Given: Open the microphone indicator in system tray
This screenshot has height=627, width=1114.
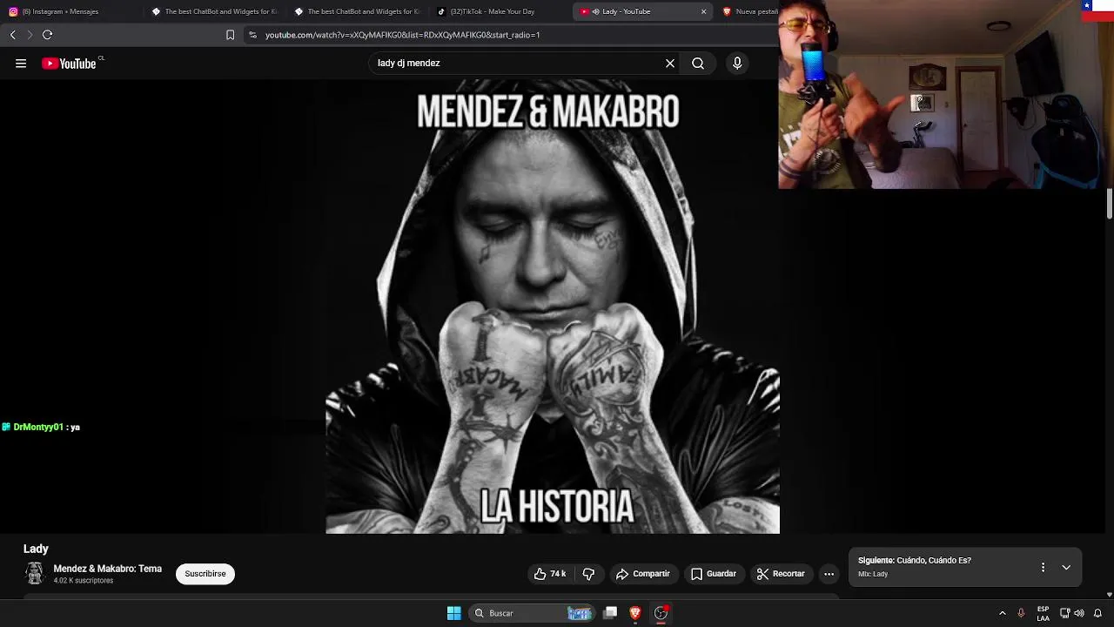Looking at the screenshot, I should tap(1021, 613).
